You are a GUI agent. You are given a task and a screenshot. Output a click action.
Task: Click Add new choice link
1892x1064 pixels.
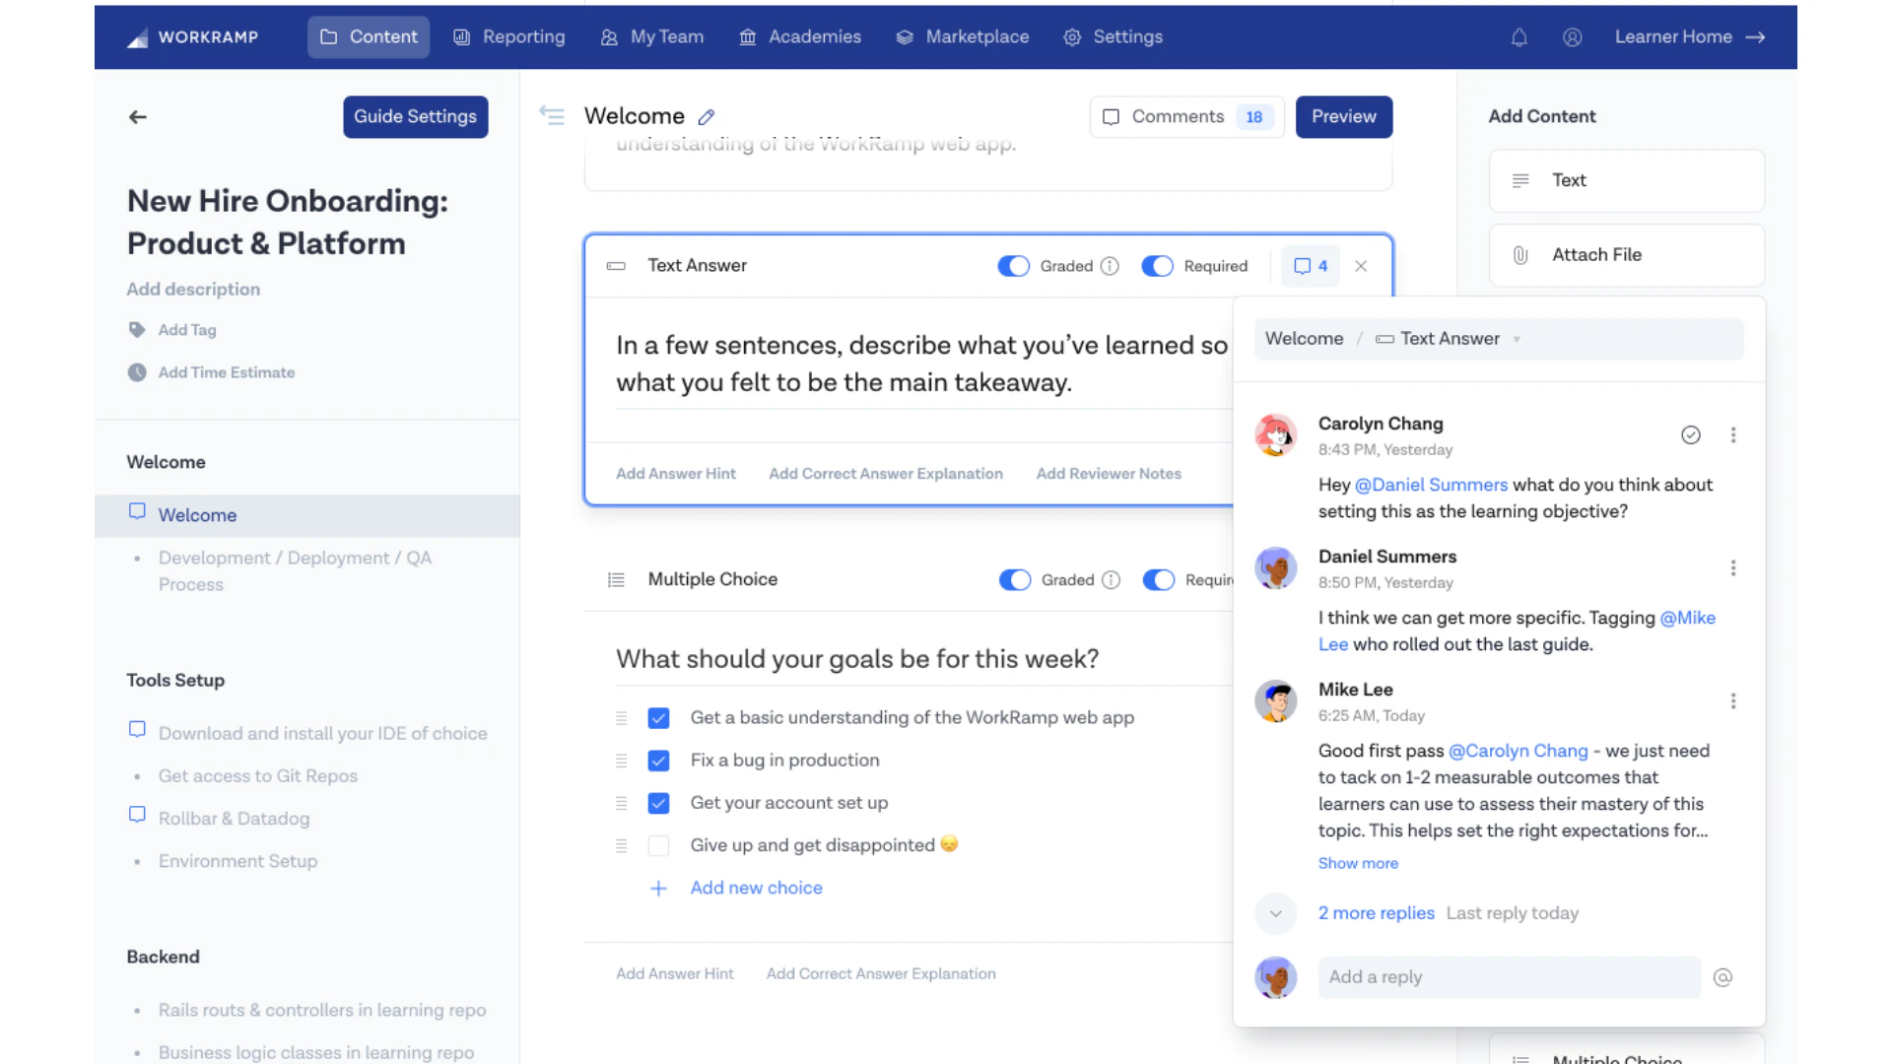click(x=756, y=888)
